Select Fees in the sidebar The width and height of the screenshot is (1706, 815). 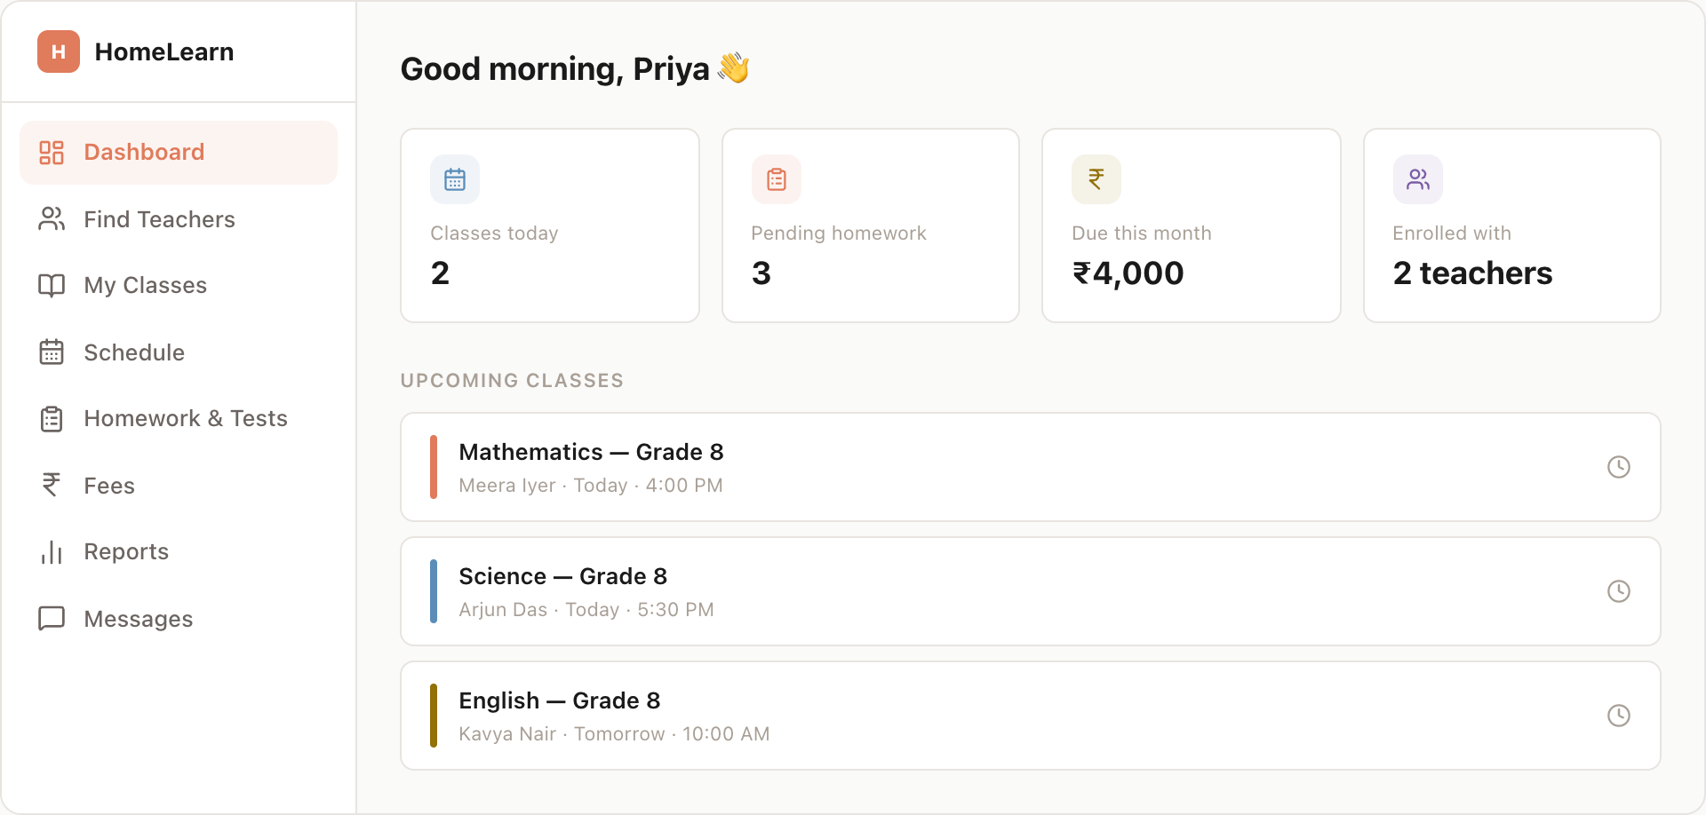109,486
